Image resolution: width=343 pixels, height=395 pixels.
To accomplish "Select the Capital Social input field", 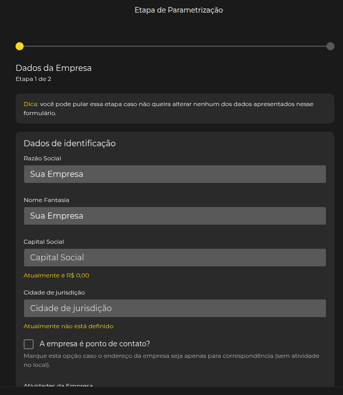I will click(x=175, y=257).
